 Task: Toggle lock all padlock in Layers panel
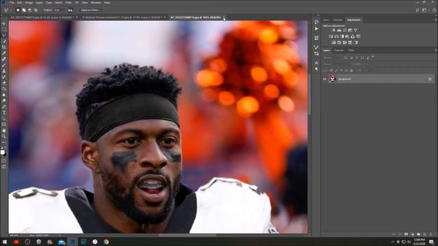pyautogui.click(x=351, y=70)
